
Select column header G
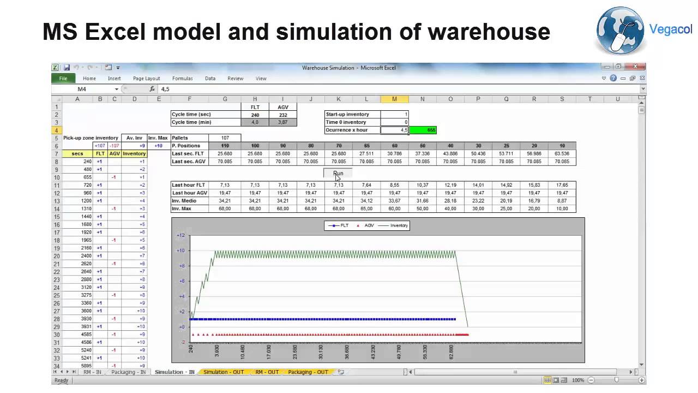tap(225, 99)
